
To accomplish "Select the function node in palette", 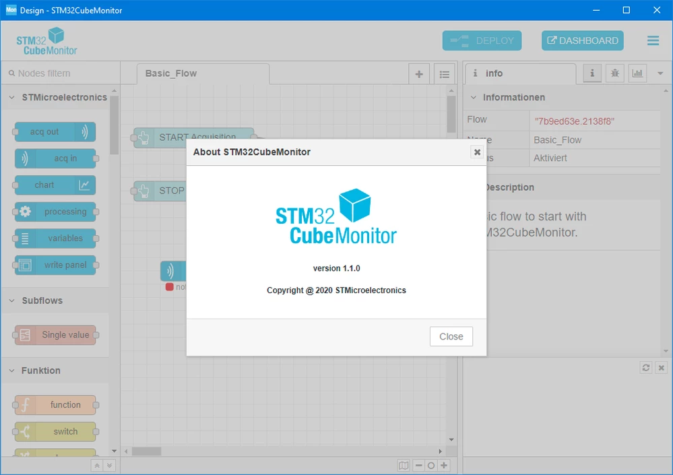I will pyautogui.click(x=55, y=405).
